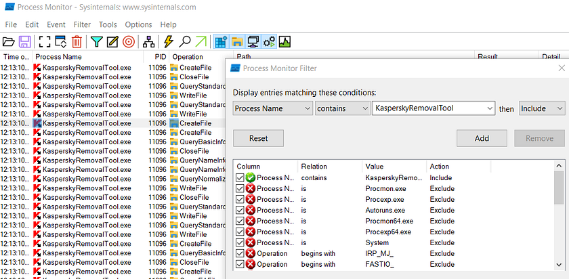Click the lightning bolt event icon
The height and width of the screenshot is (279, 569).
click(169, 42)
